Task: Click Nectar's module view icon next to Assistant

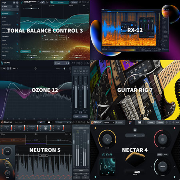Action: tap(140, 122)
